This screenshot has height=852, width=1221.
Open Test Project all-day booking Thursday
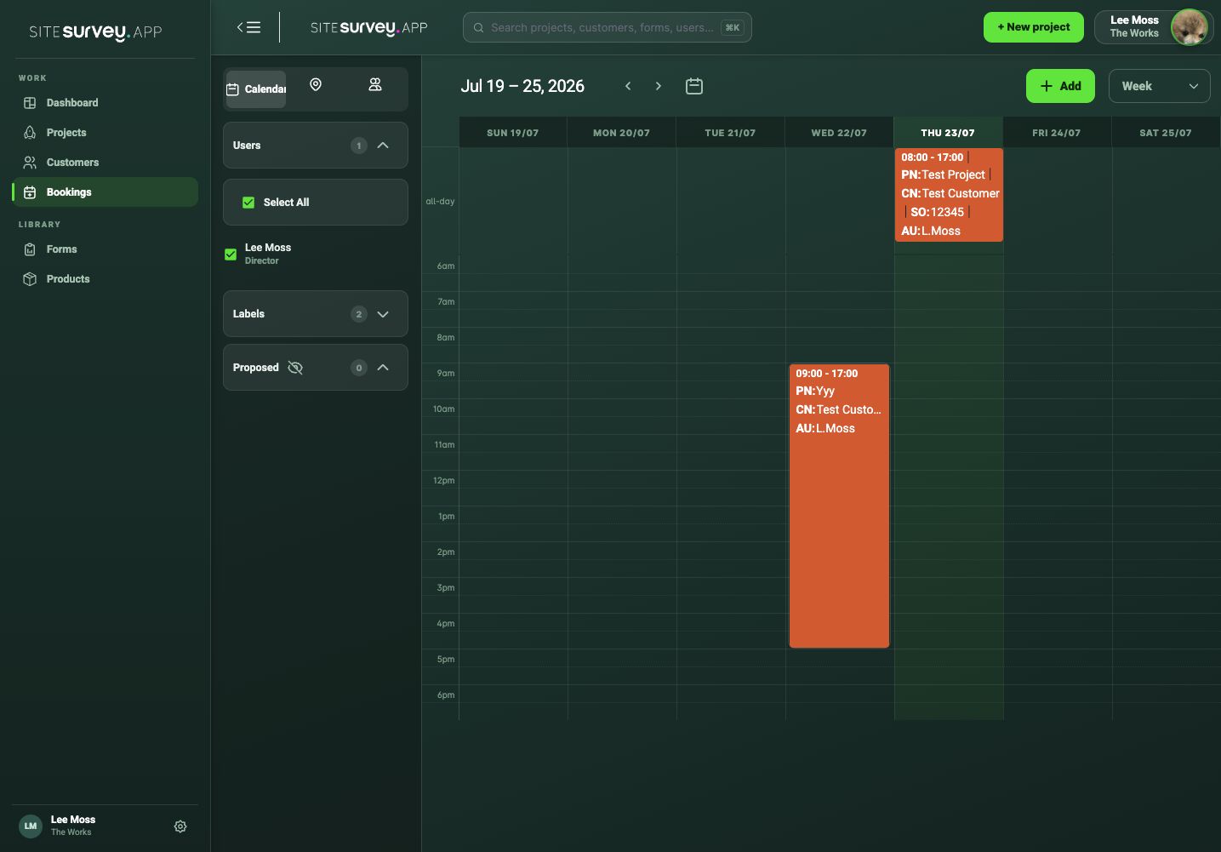click(949, 195)
